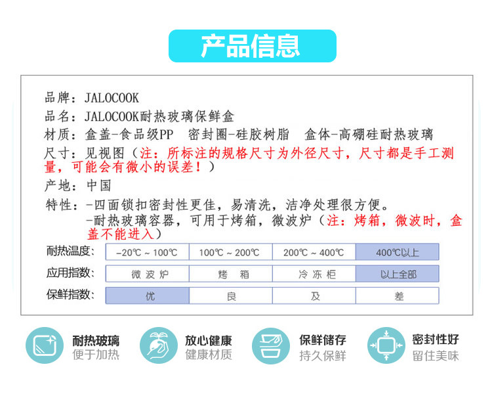Viewport: 492px width, 394px height.
Task: Click the 耐热玻璃 glass icon
Action: (x=45, y=345)
